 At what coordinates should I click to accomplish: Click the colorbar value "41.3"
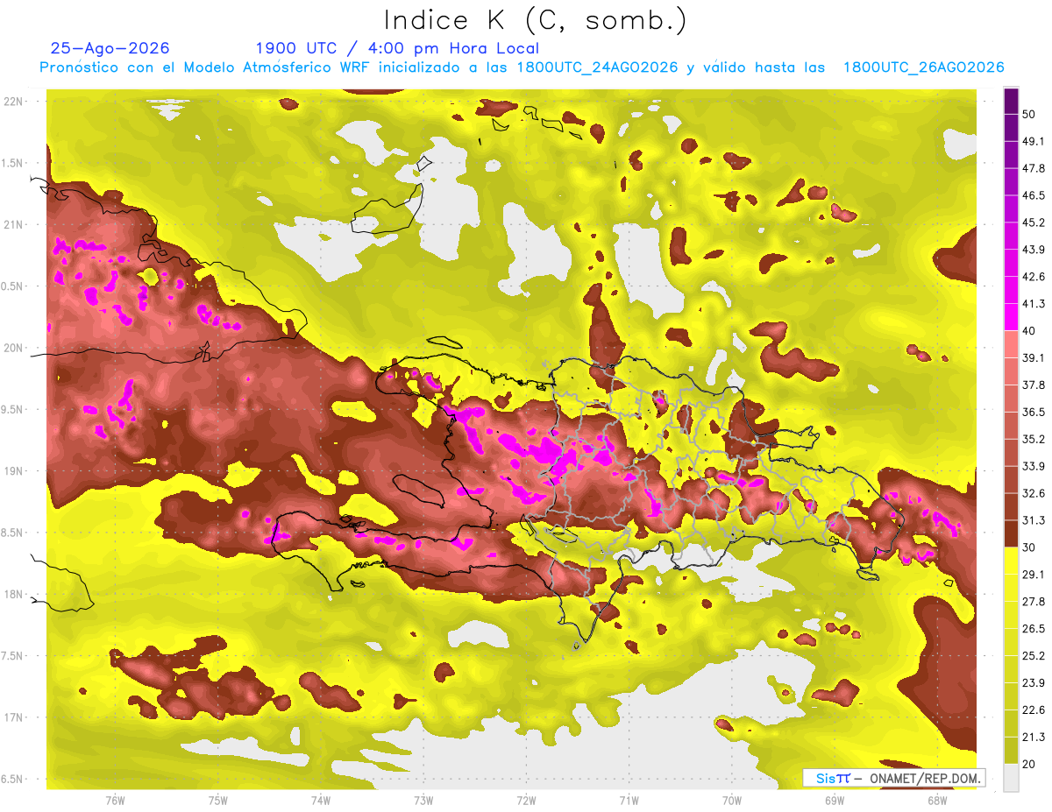click(x=1034, y=304)
